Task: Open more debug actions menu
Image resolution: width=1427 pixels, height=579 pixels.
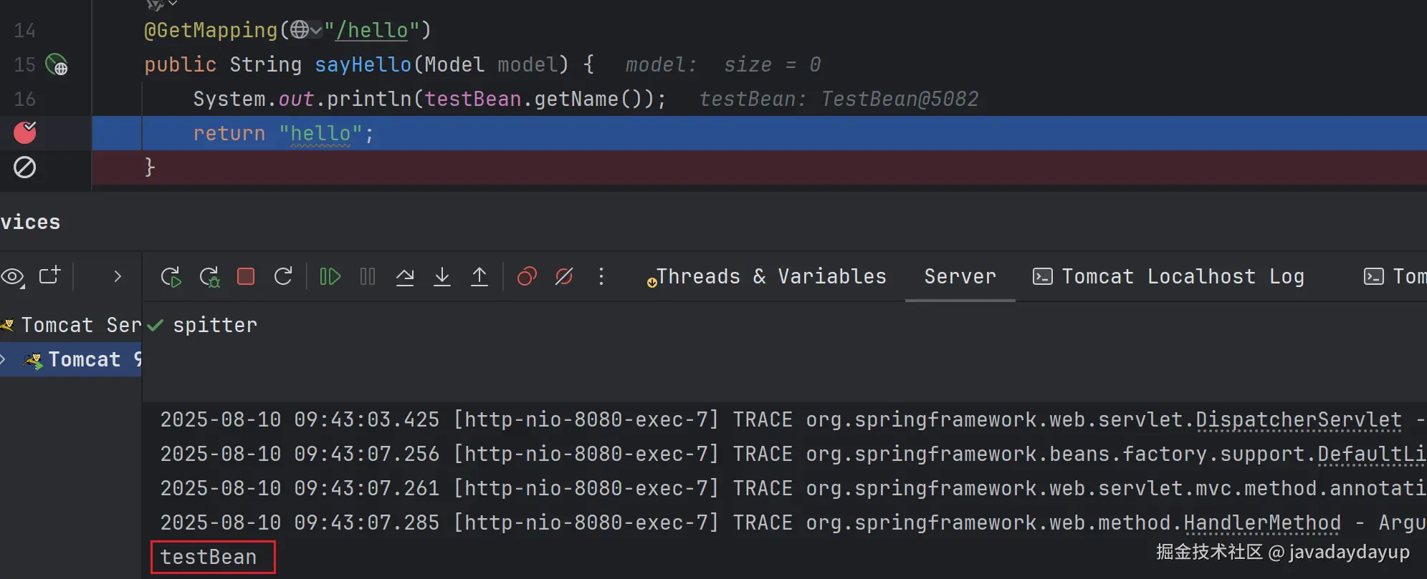Action: pyautogui.click(x=601, y=276)
